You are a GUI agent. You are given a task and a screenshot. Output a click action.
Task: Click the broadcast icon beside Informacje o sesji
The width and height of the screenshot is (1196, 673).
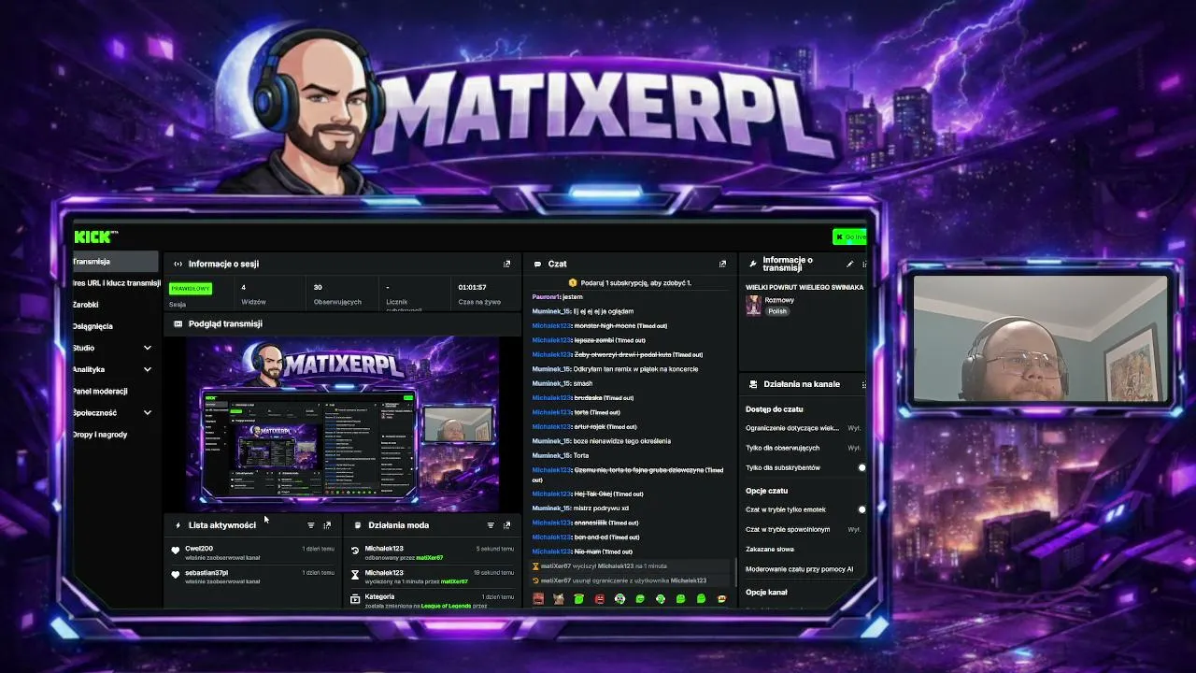pyautogui.click(x=178, y=264)
